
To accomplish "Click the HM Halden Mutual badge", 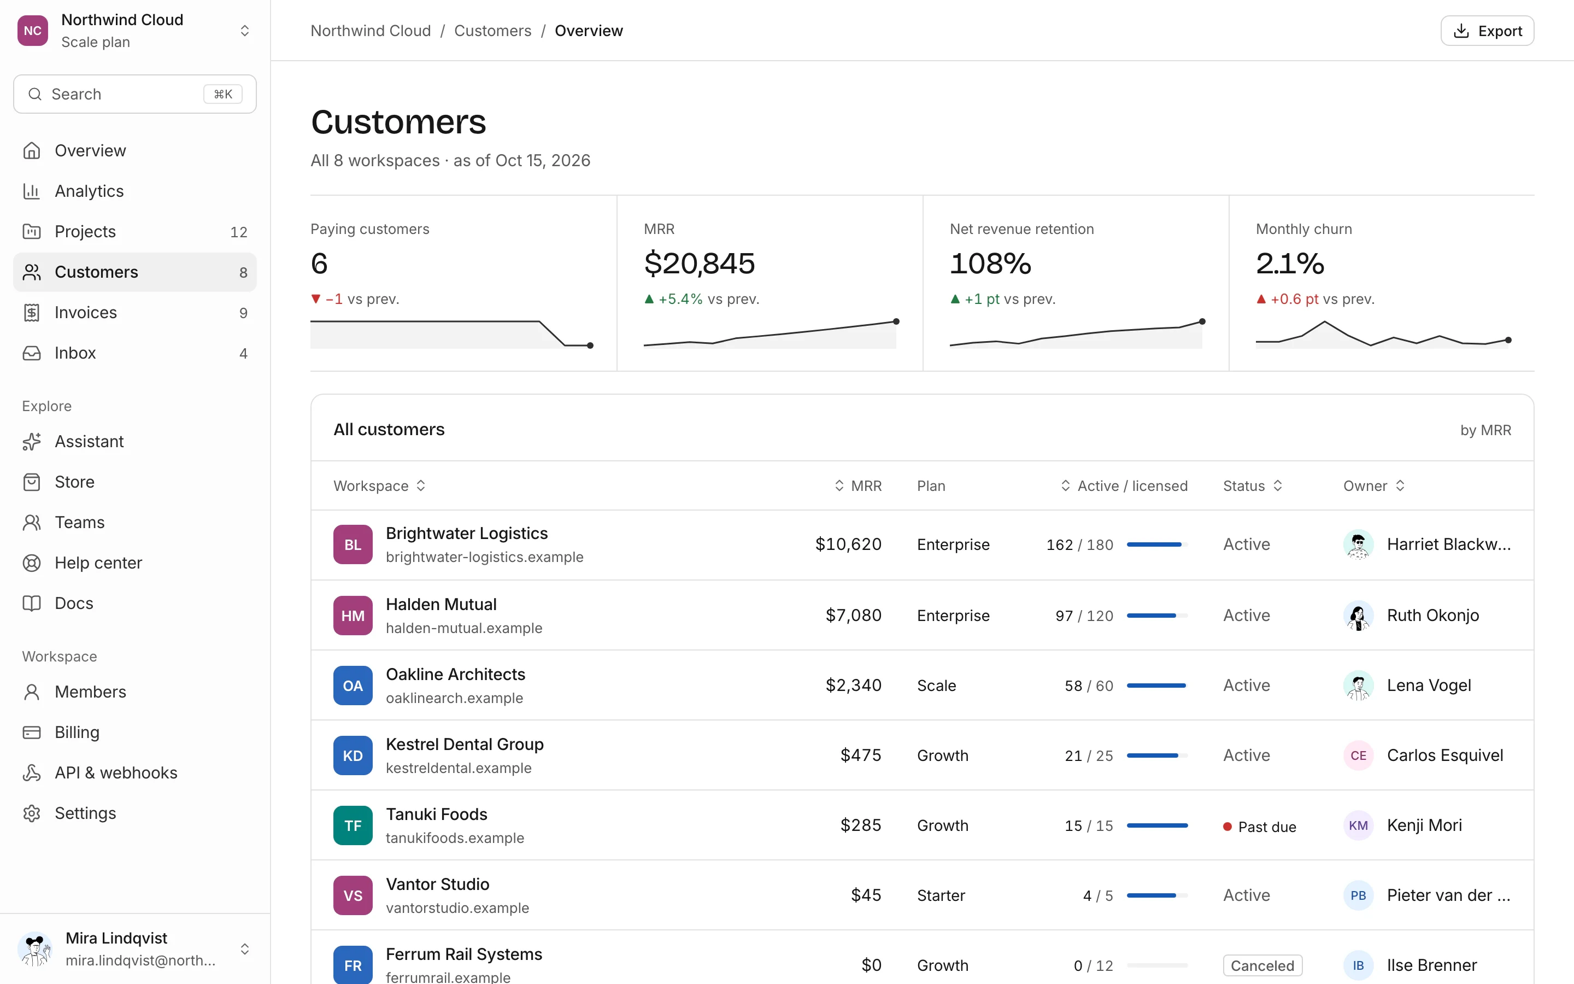I will (353, 616).
